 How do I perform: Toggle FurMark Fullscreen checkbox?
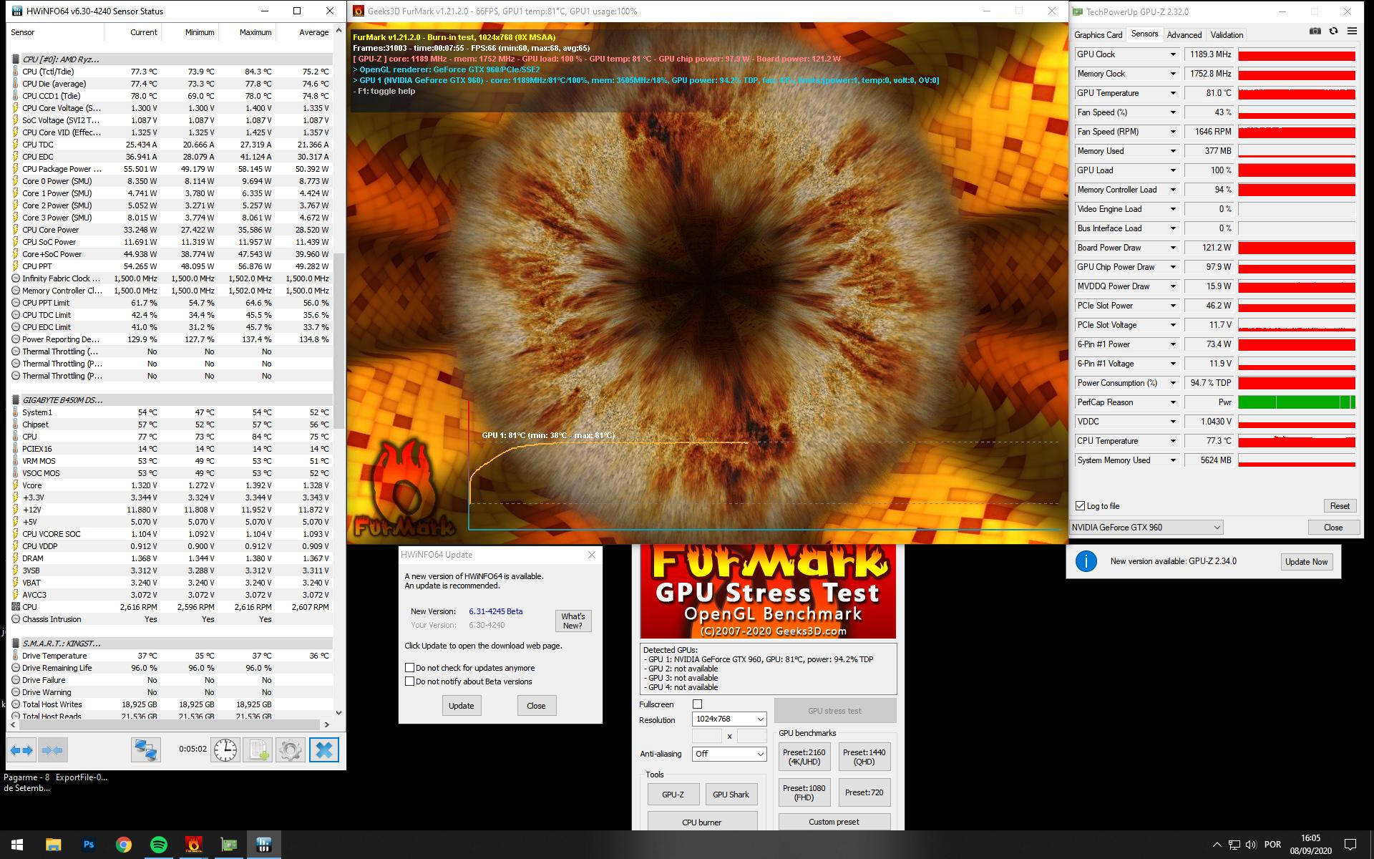point(697,704)
